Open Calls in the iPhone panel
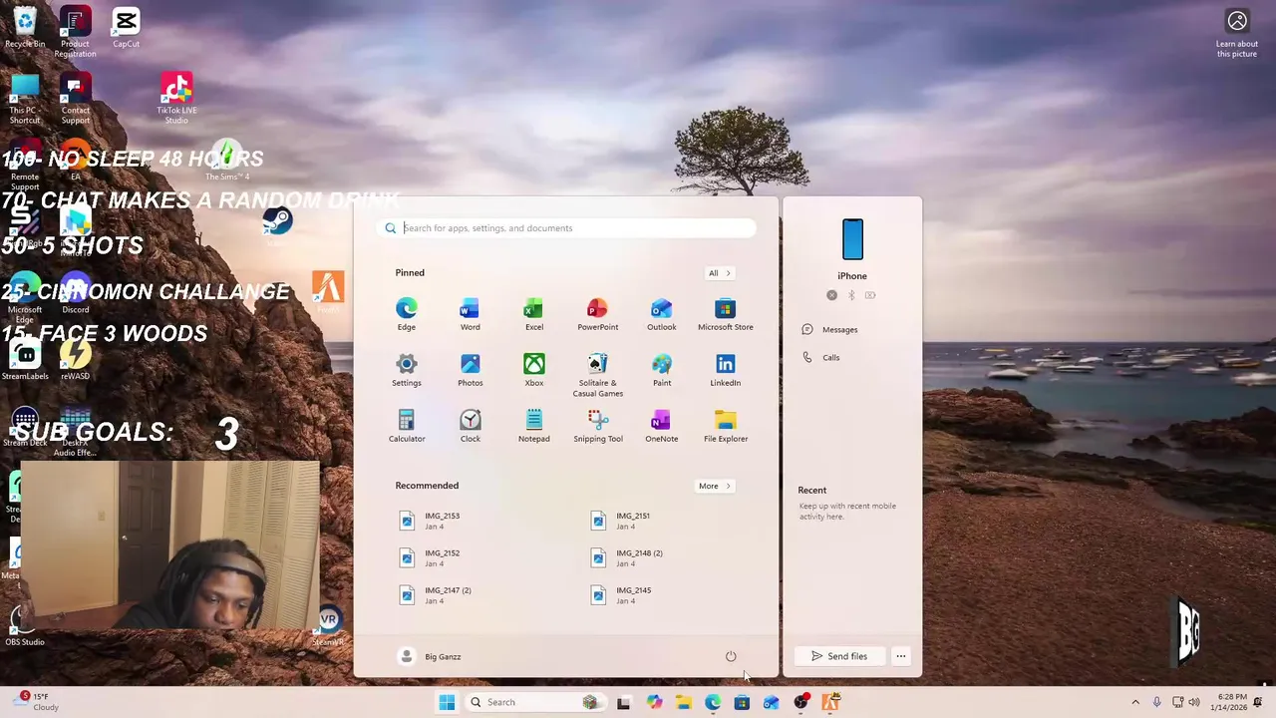Screen dimensions: 1276x718 coord(820,357)
